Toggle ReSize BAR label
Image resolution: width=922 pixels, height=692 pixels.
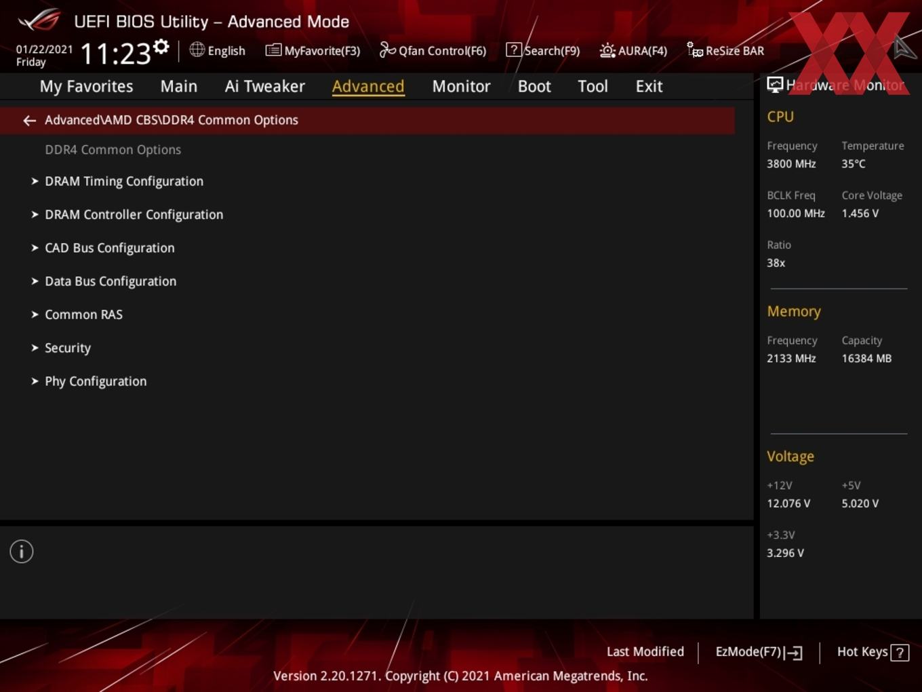(x=735, y=51)
